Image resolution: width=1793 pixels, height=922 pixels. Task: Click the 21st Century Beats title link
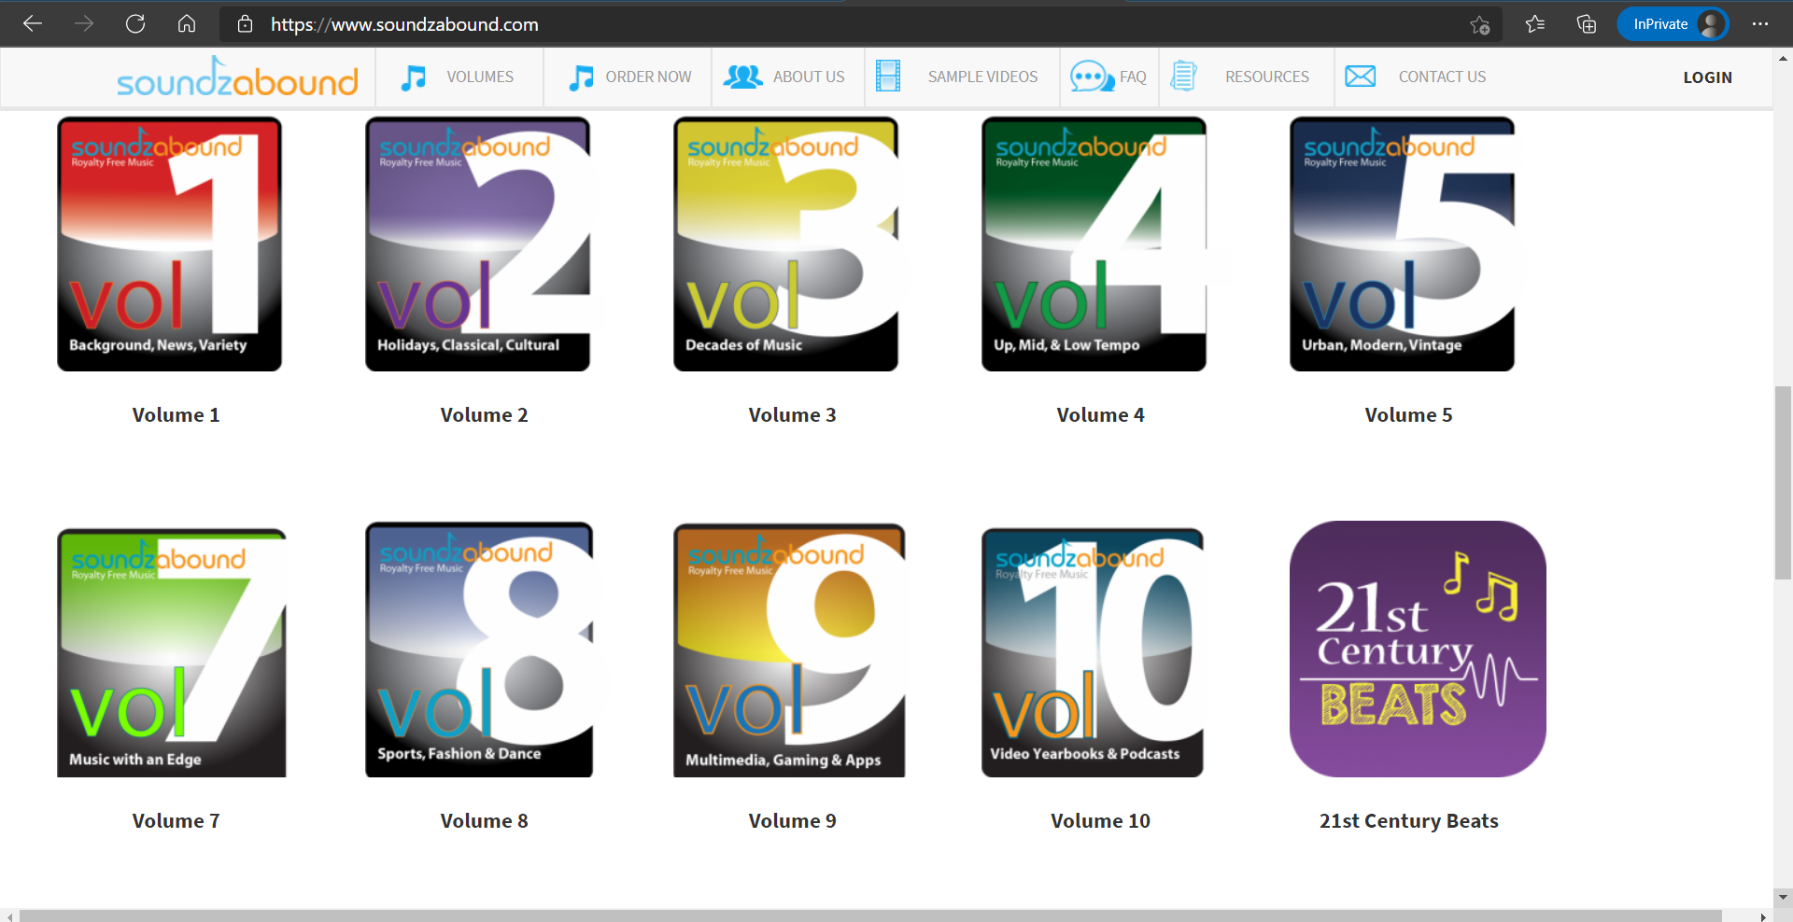pyautogui.click(x=1408, y=821)
